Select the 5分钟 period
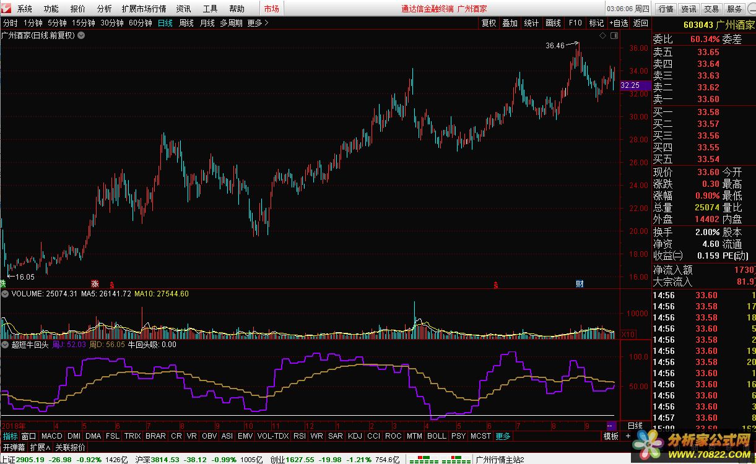Viewport: 756px width, 464px height. coord(57,23)
